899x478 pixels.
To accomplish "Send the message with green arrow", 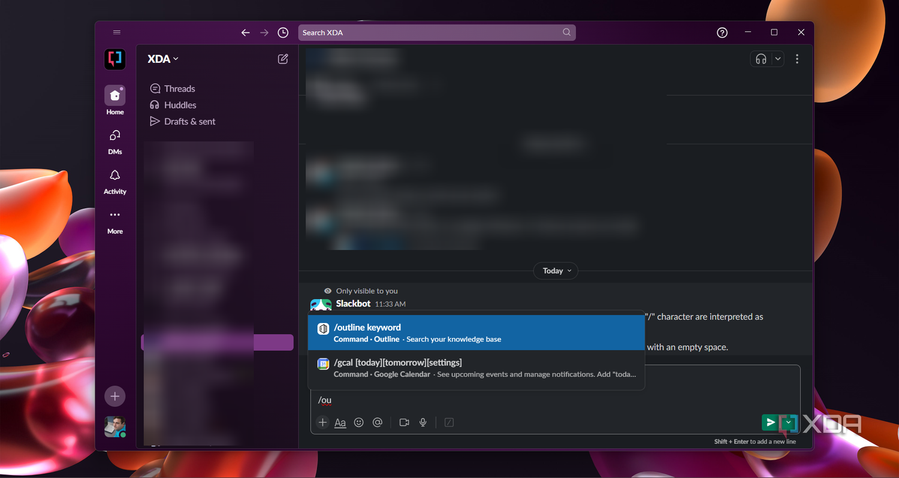I will (x=771, y=422).
